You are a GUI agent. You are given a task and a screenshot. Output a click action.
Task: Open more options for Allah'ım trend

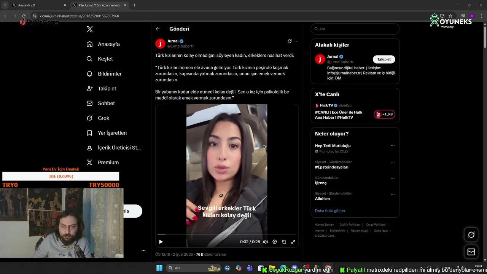(x=393, y=194)
